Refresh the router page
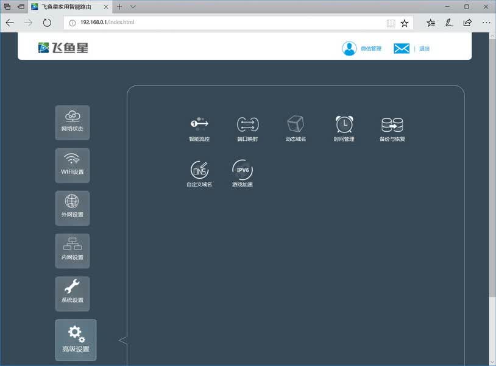 pos(47,23)
